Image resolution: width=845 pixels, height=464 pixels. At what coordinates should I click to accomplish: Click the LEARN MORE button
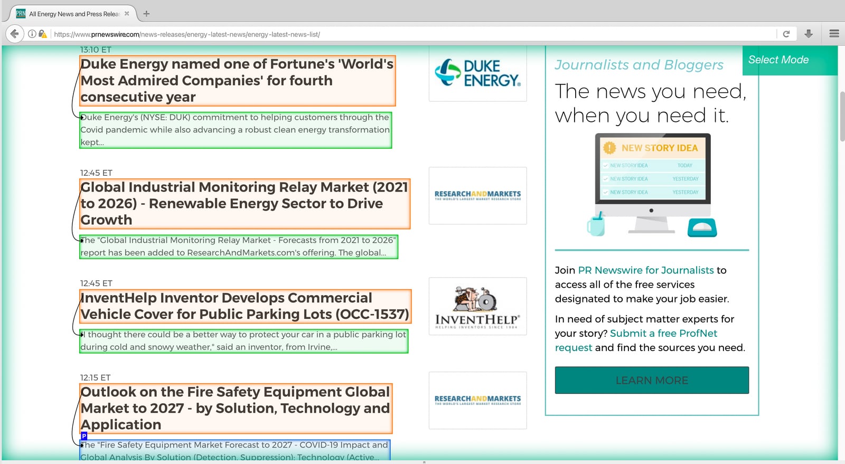pos(652,380)
